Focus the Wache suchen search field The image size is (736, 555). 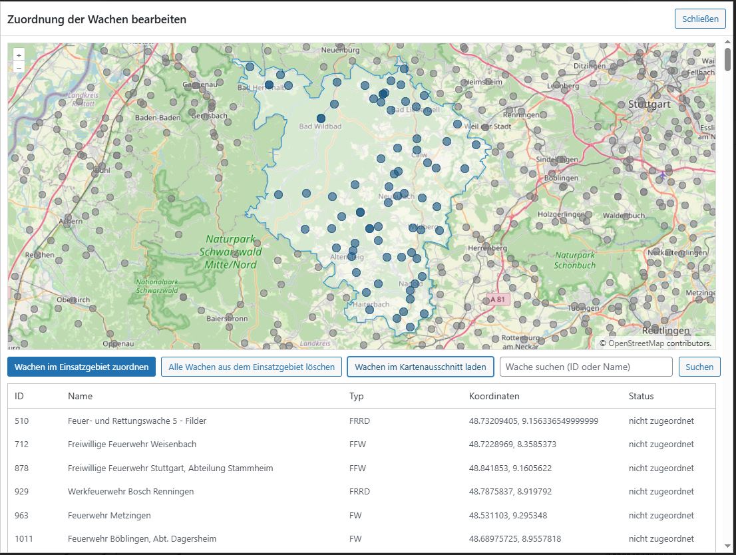pyautogui.click(x=586, y=367)
